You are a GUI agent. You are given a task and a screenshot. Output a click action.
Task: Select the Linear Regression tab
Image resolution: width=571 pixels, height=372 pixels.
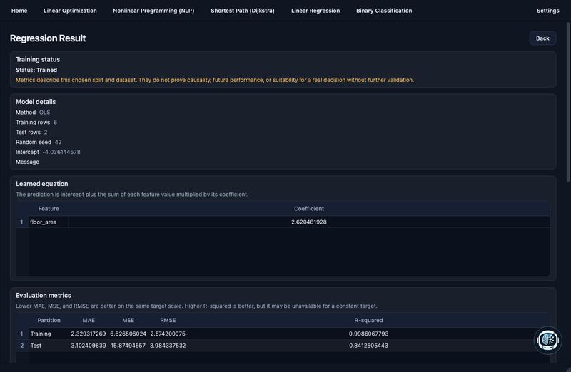pyautogui.click(x=315, y=11)
